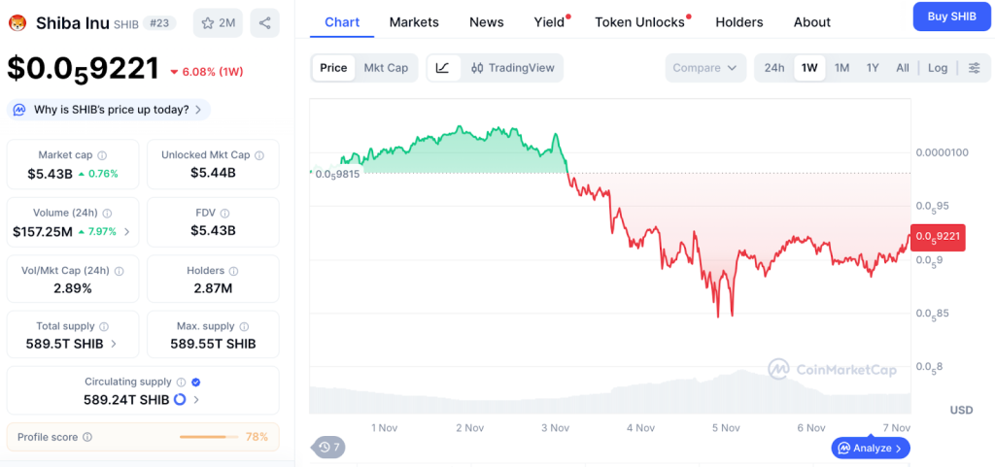995x467 pixels.
Task: Click the history clock badge icon
Action: click(326, 447)
